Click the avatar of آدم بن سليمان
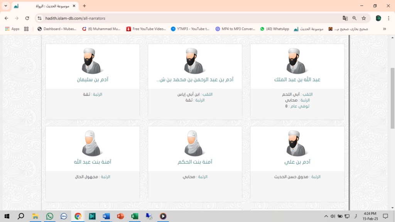This screenshot has width=395, height=222. 91,61
